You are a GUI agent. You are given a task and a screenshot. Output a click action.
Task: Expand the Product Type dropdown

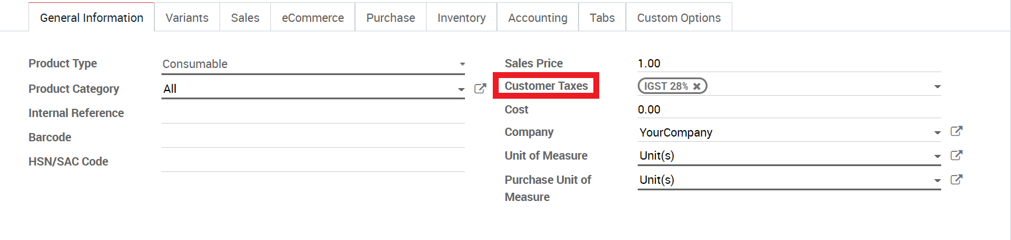(313, 64)
